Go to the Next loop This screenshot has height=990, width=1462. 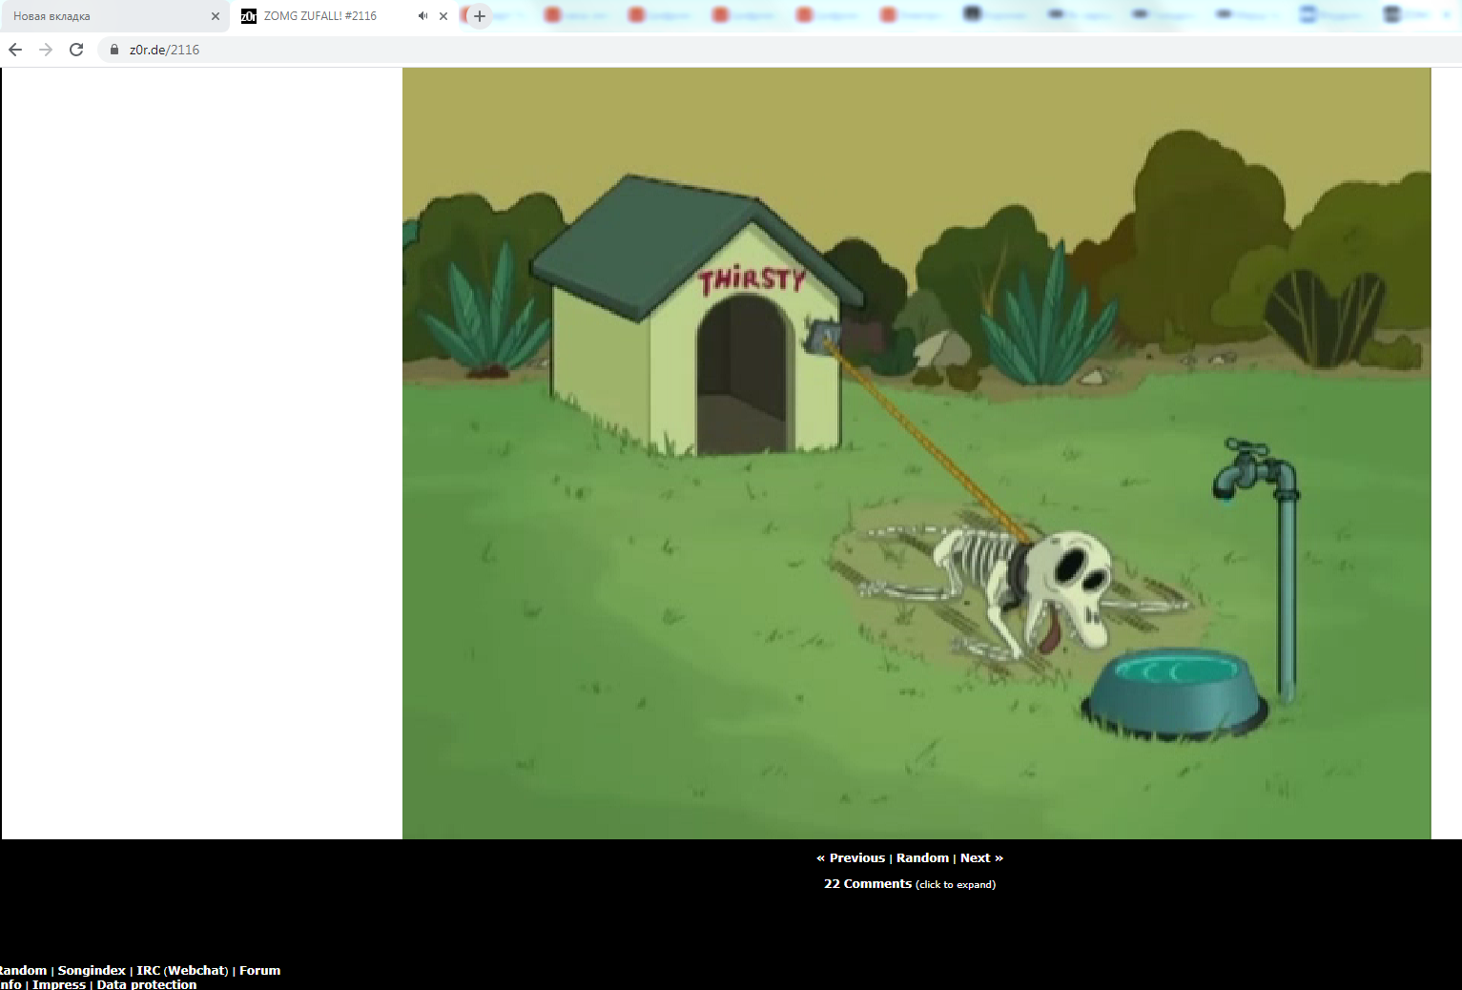[x=981, y=858]
